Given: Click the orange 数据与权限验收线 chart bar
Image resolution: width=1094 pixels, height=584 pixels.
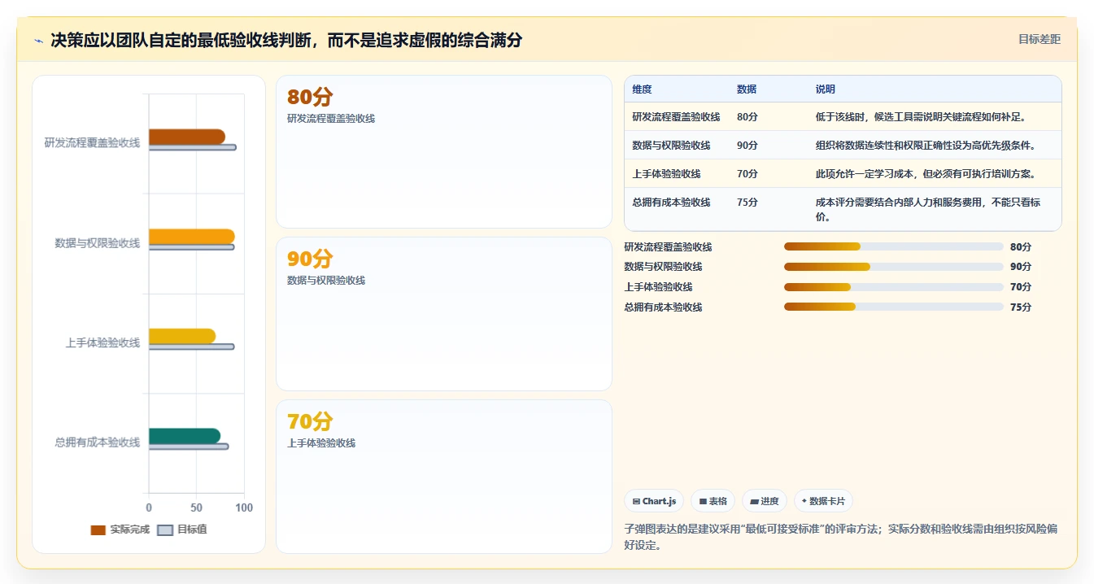Looking at the screenshot, I should pyautogui.click(x=191, y=237).
